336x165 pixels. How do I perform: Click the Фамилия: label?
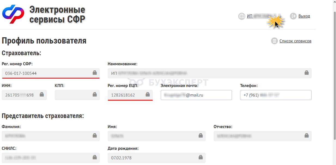pyautogui.click(x=11, y=127)
